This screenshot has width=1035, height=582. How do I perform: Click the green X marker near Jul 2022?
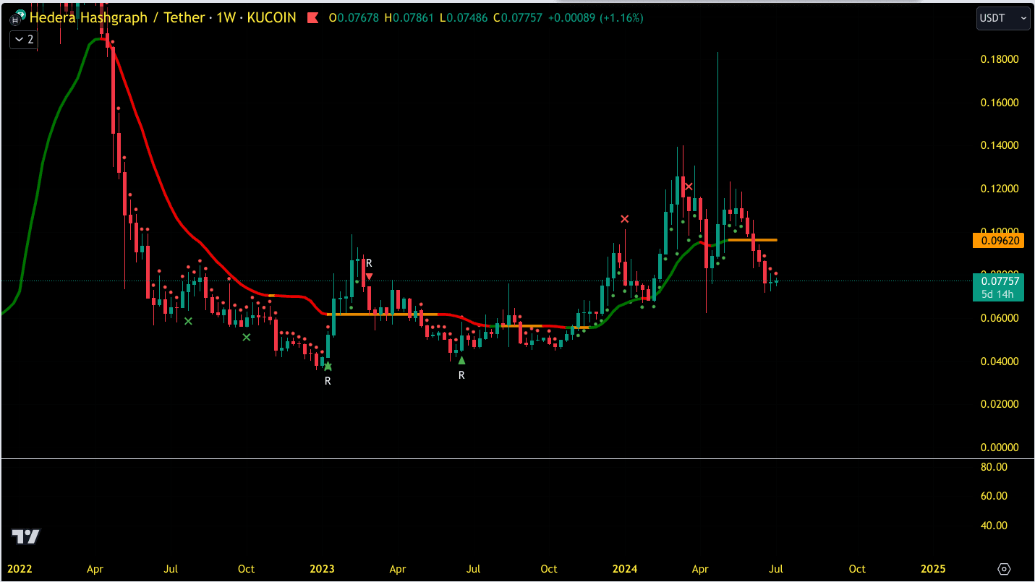188,321
